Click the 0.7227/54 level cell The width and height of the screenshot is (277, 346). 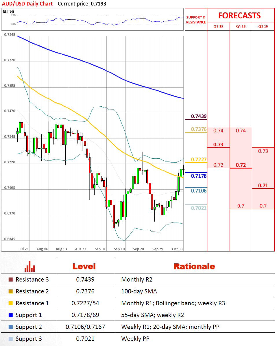85,303
